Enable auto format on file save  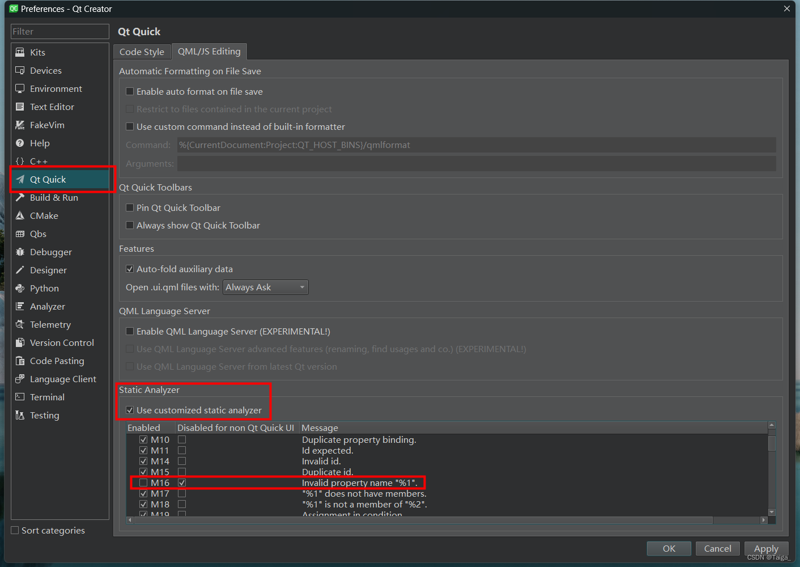pos(130,91)
